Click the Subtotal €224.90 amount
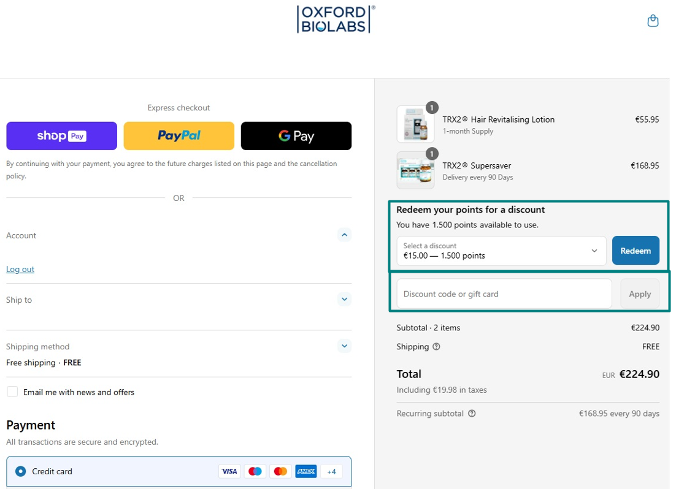The image size is (676, 489). tap(645, 327)
